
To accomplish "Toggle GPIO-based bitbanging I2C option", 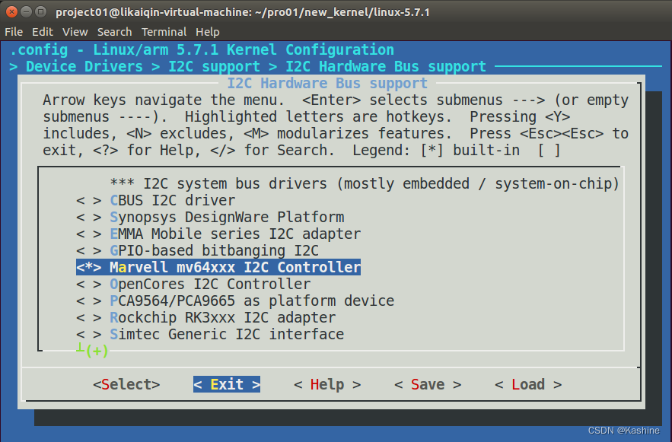I will [x=198, y=250].
